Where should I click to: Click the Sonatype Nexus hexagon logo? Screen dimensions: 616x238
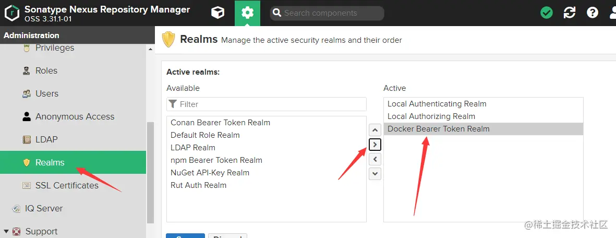pos(13,13)
